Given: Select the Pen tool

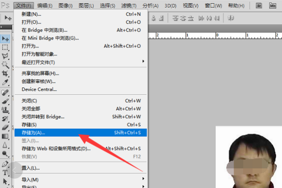Looking at the screenshot, I should pyautogui.click(x=6, y=164).
